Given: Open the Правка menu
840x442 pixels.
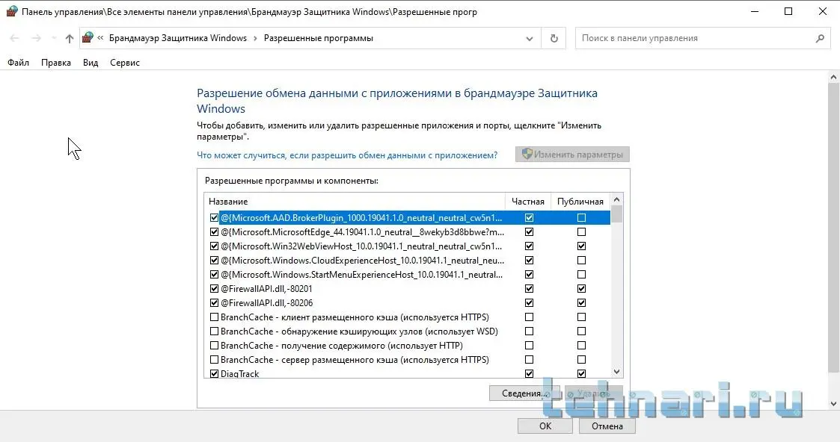Looking at the screenshot, I should click(x=55, y=63).
